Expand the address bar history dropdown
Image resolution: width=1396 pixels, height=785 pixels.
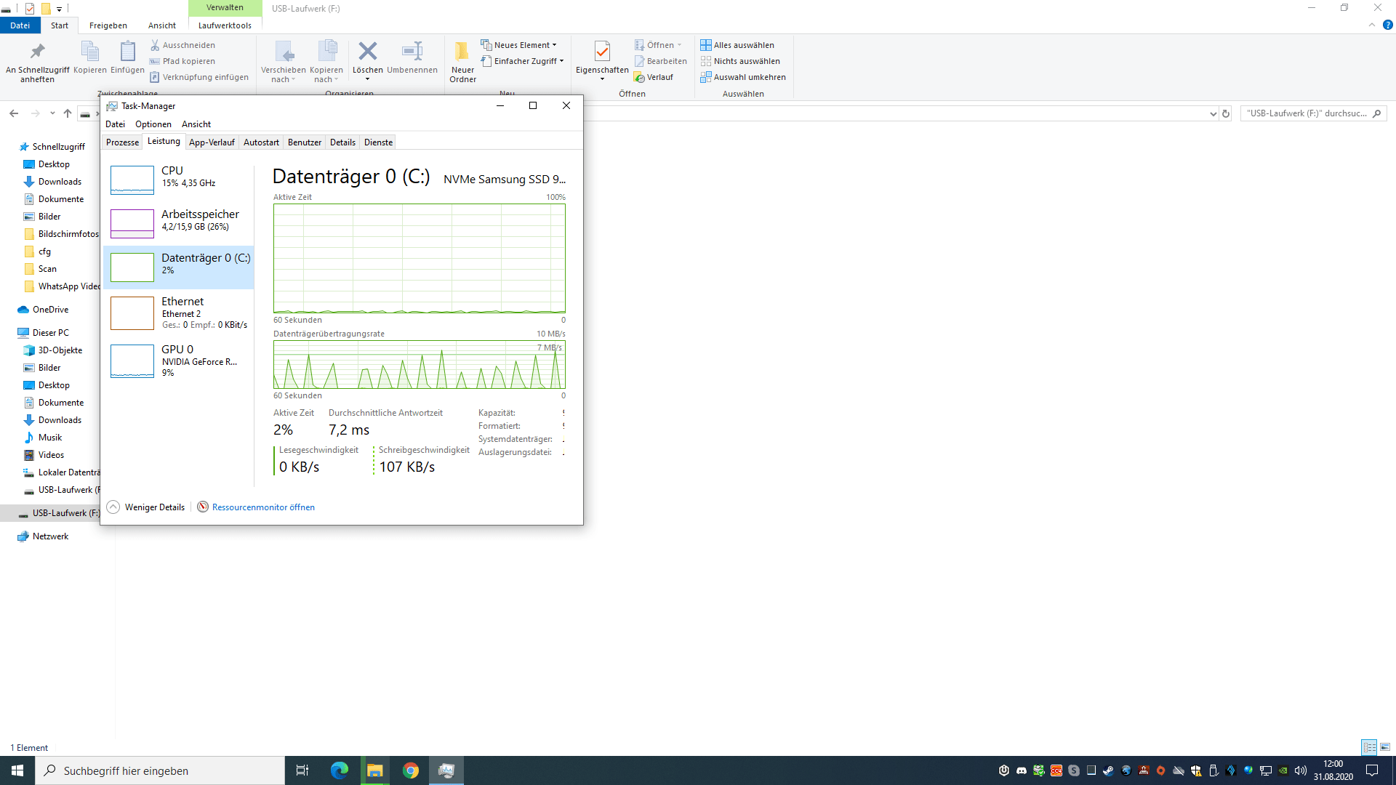(x=1213, y=113)
